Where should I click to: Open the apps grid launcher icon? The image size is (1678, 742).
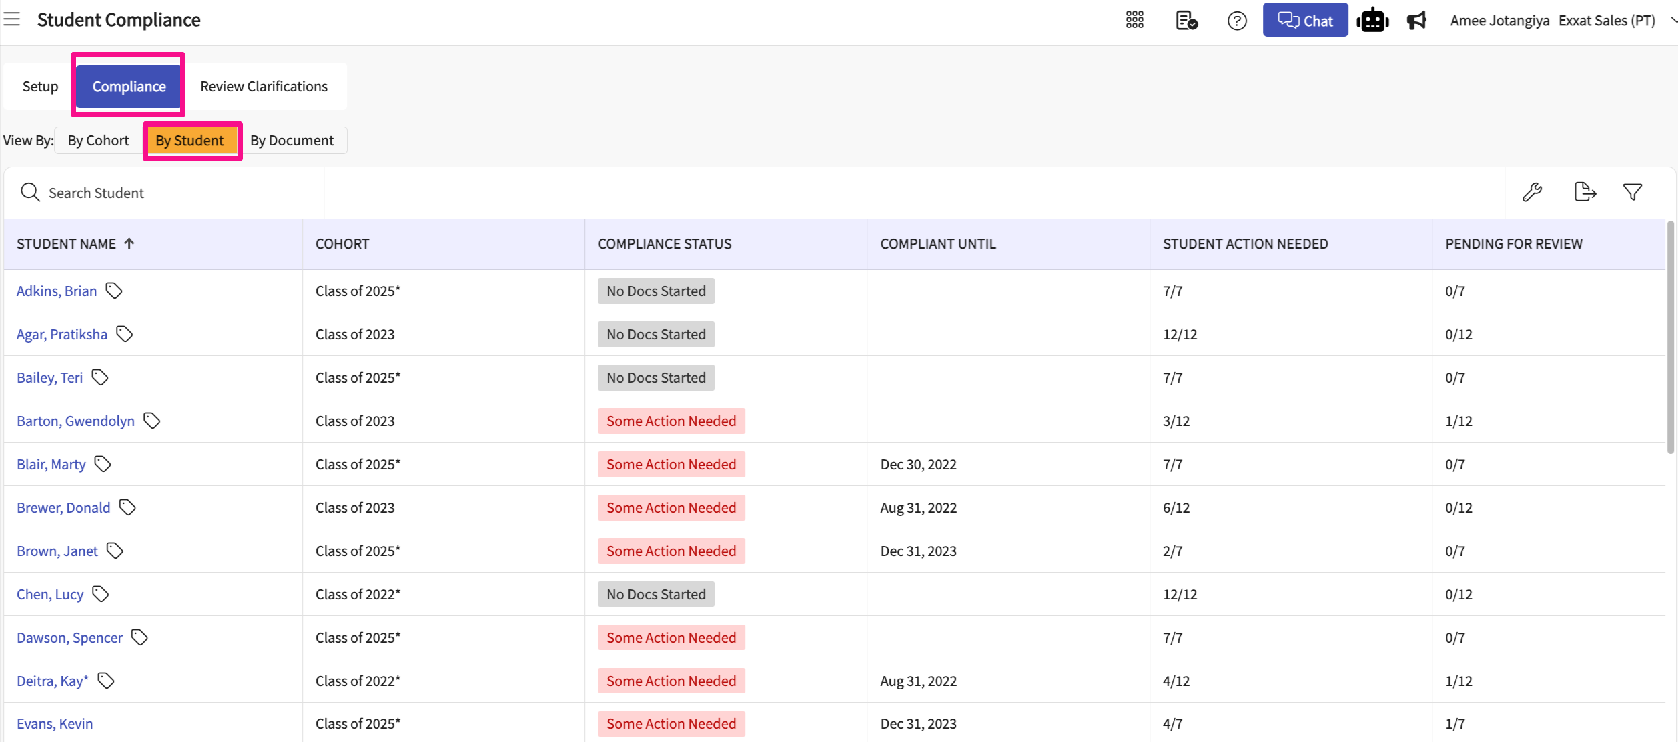point(1134,21)
